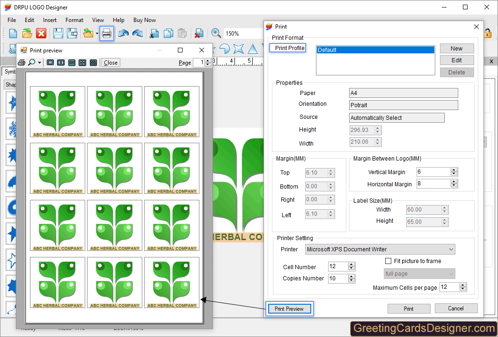
Task: Click the Print Preview button
Action: coord(289,309)
